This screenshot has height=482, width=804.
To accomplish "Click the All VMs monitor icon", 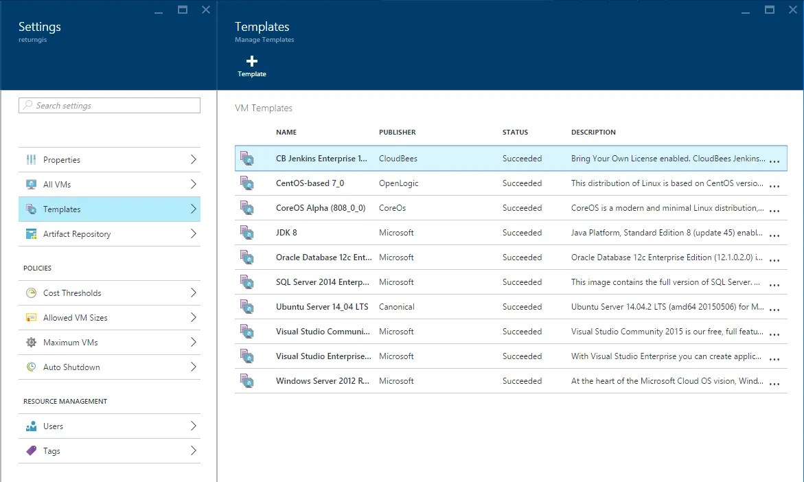I will (x=32, y=184).
